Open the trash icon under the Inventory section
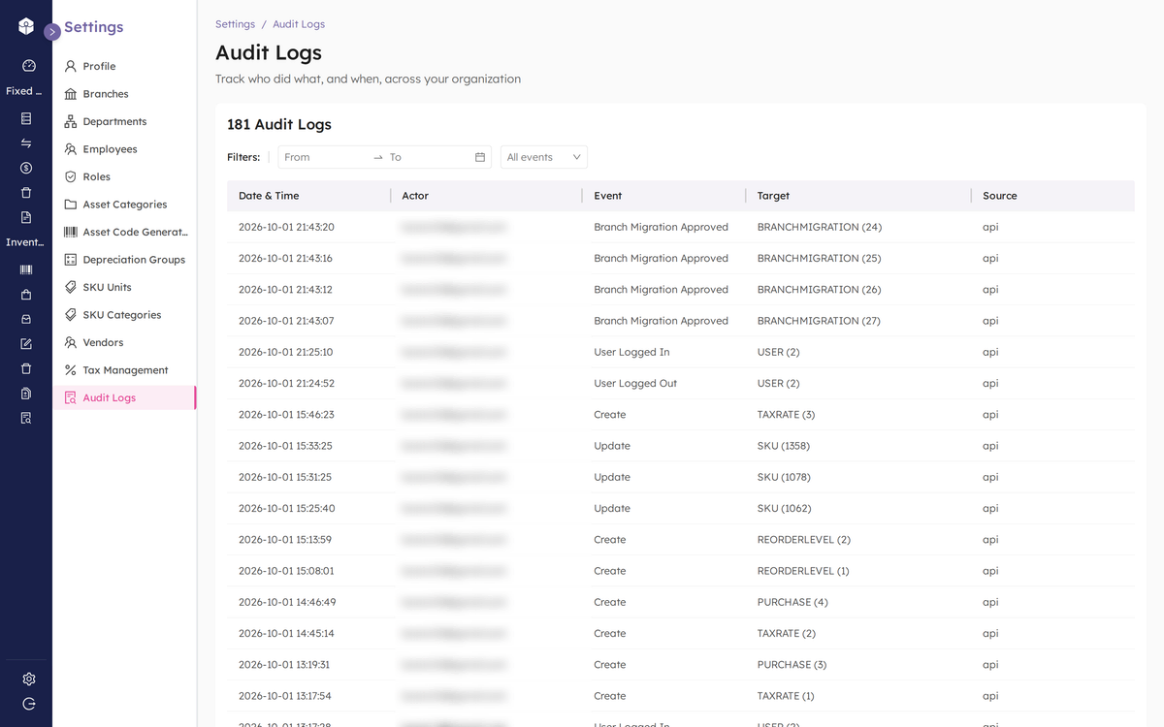This screenshot has height=727, width=1164. [x=26, y=368]
